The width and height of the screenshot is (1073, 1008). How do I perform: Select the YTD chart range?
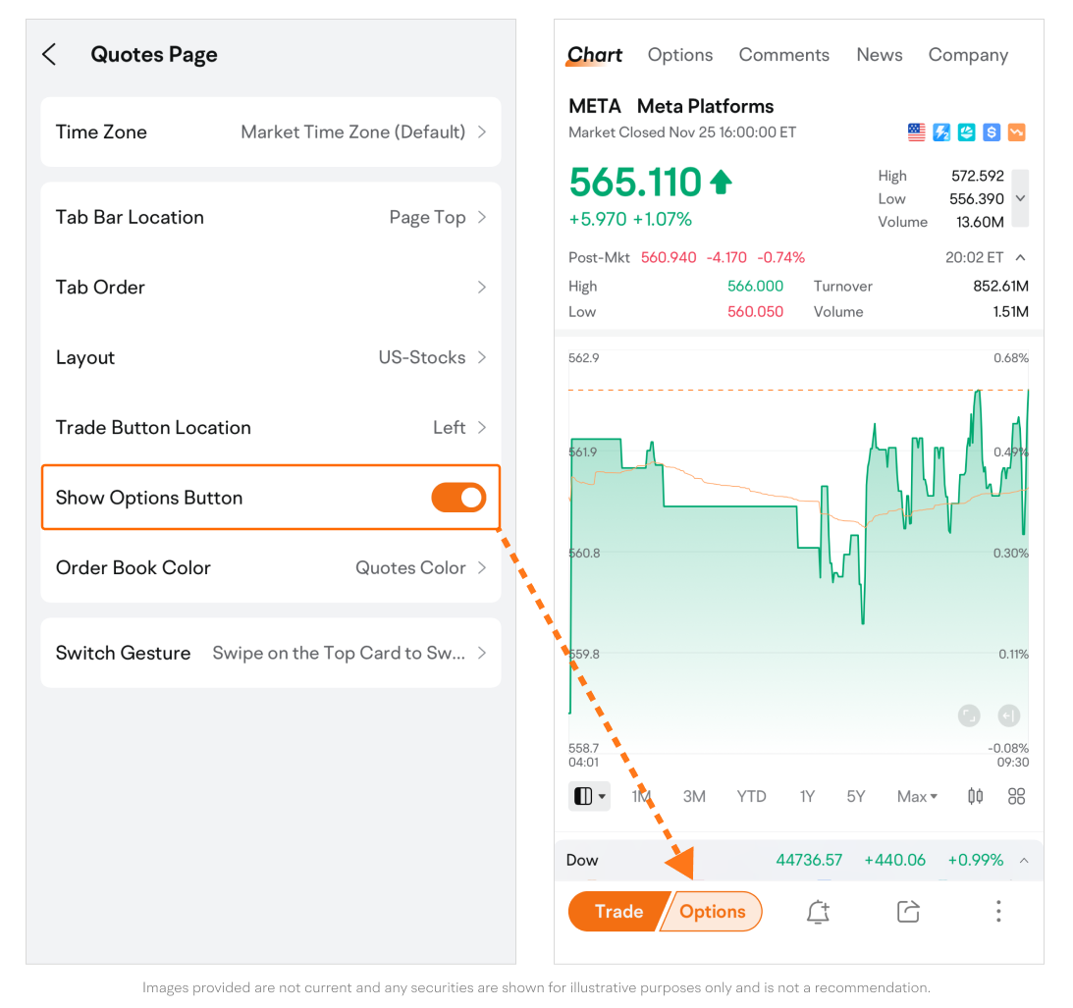(751, 796)
